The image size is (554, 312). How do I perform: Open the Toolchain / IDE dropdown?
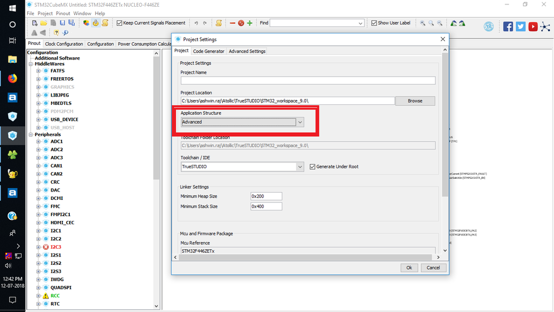(x=299, y=167)
